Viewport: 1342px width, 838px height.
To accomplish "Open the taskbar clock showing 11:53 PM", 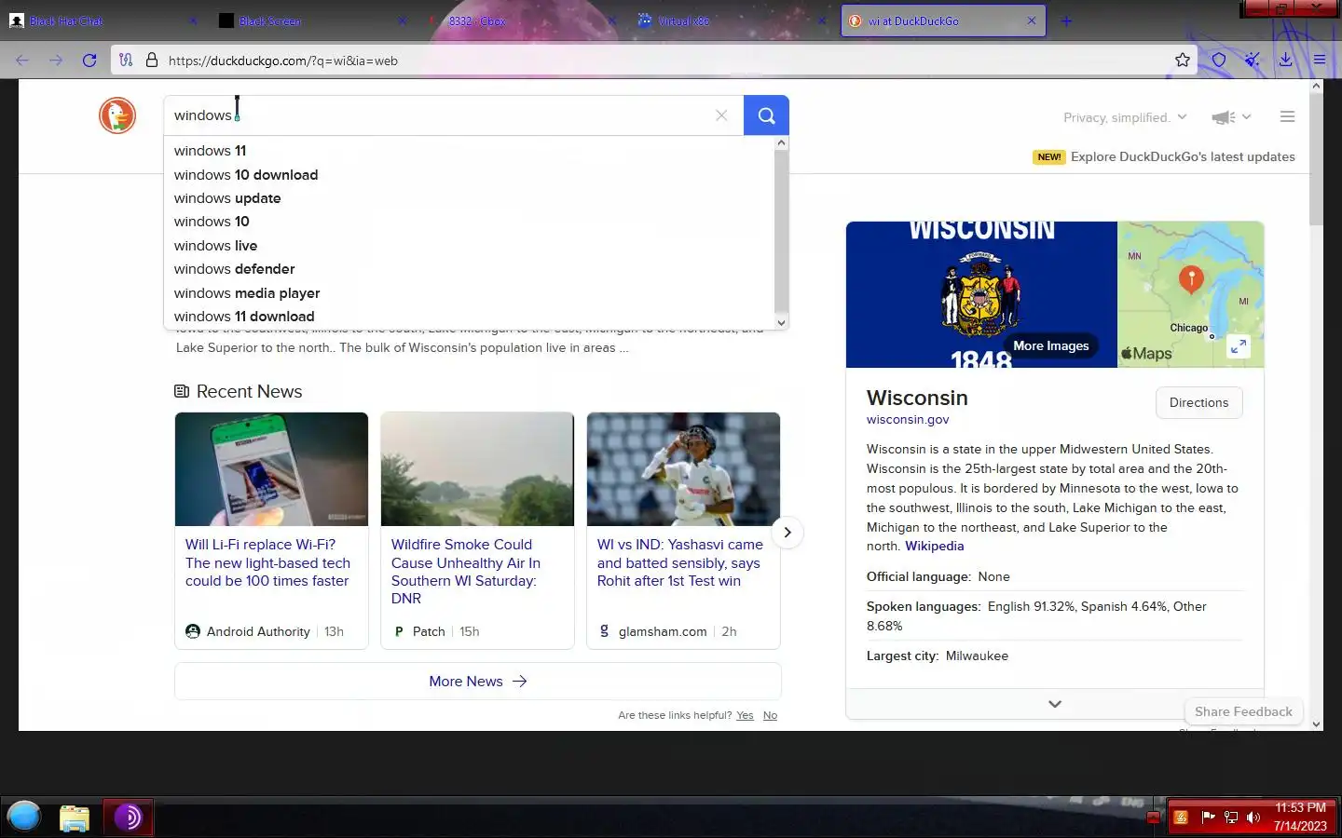I will pyautogui.click(x=1300, y=817).
